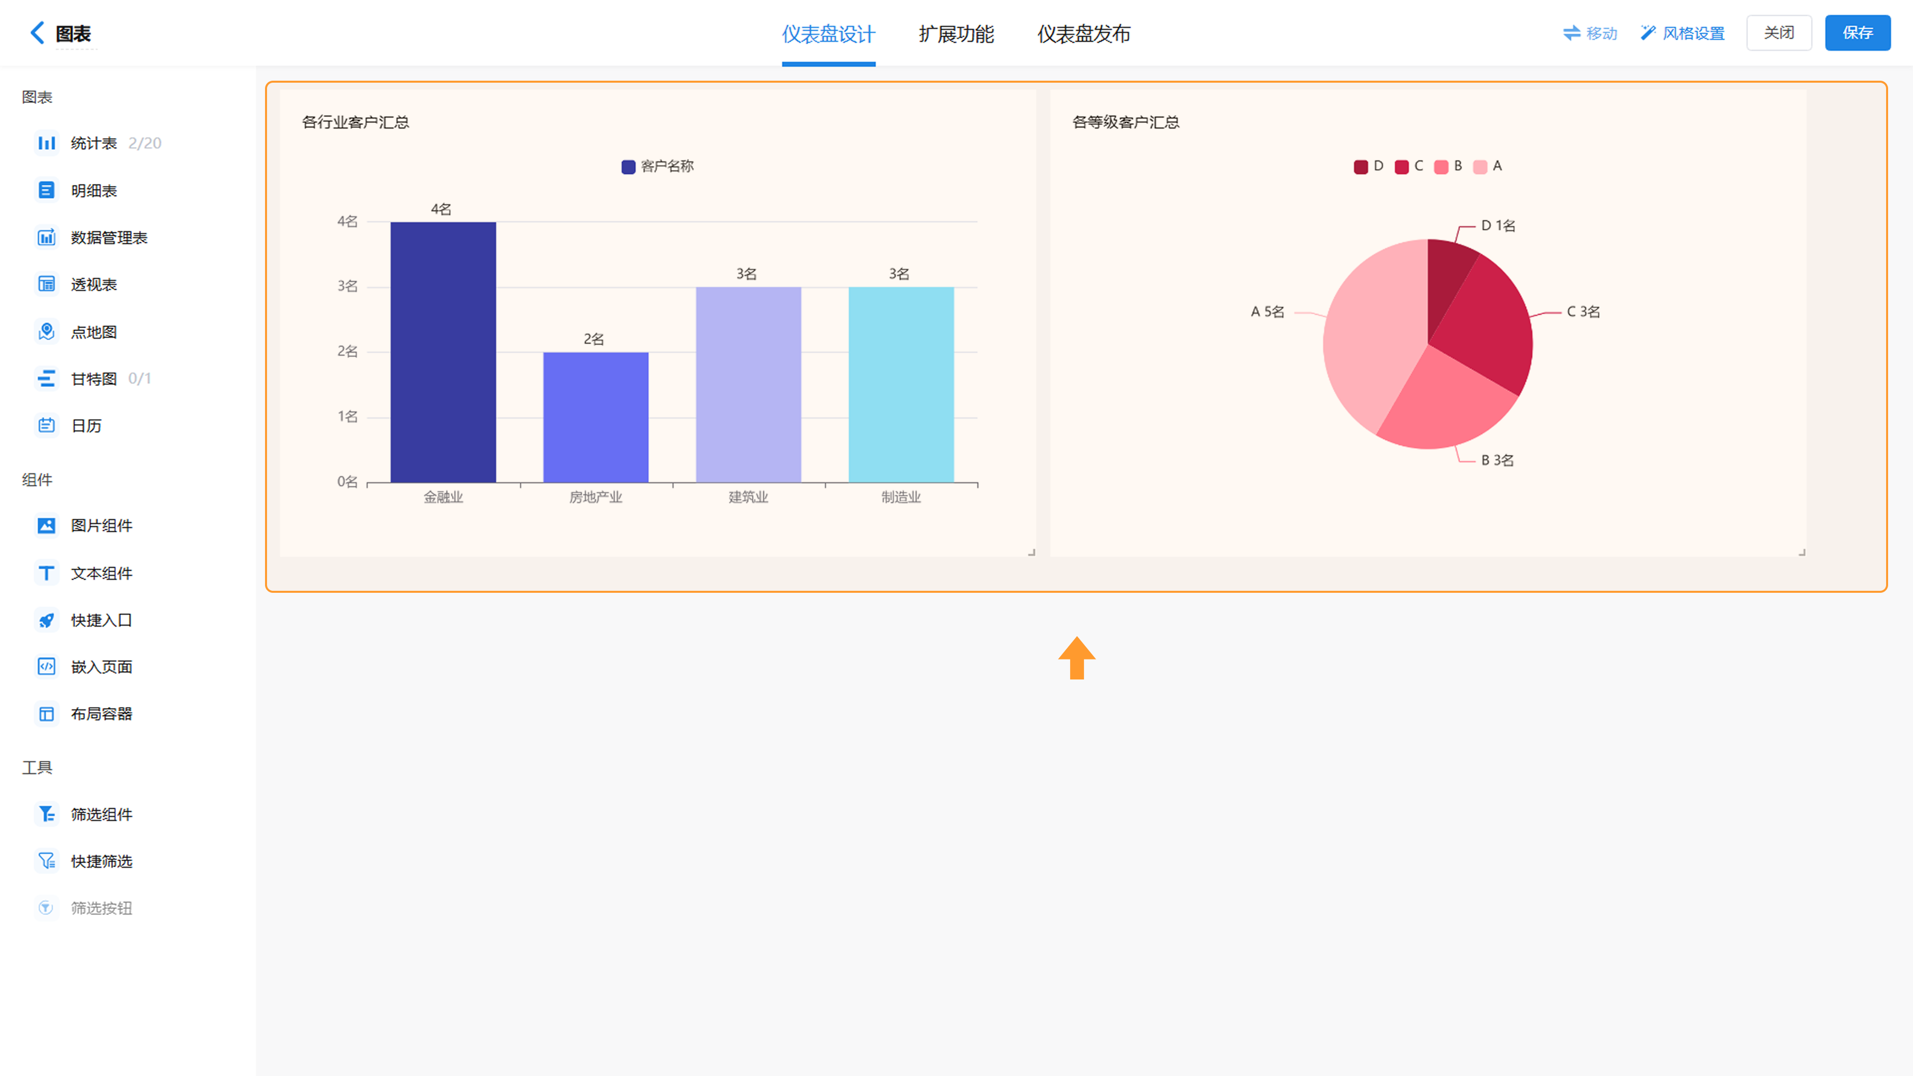
Task: Select the 统计表 sidebar label
Action: tap(94, 143)
